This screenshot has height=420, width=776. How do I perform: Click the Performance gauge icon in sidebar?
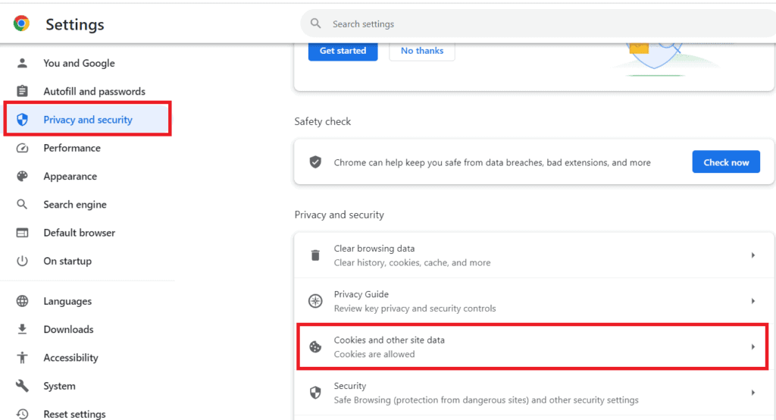point(22,149)
